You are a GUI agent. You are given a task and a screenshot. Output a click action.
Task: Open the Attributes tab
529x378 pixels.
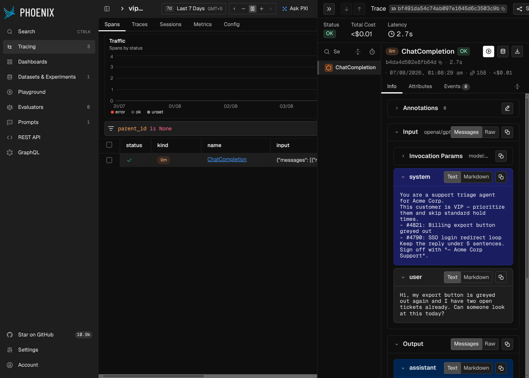pyautogui.click(x=420, y=87)
